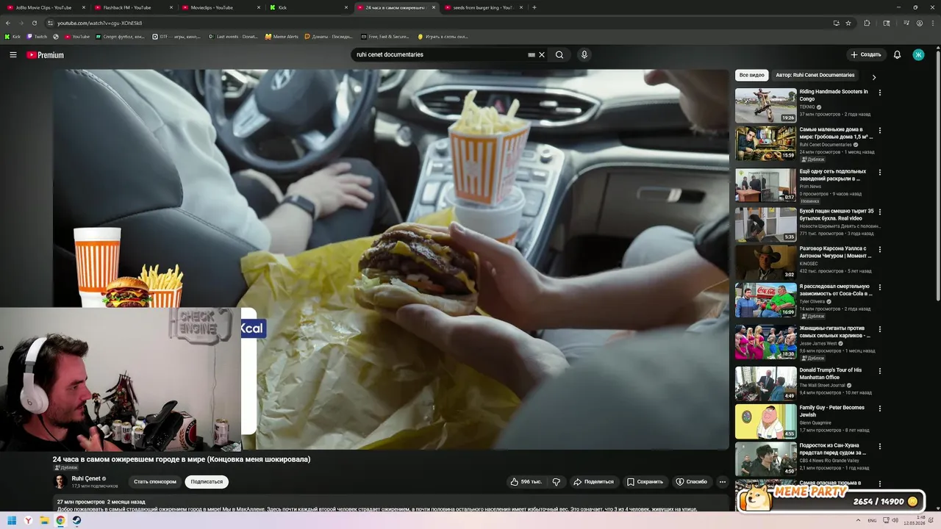Image resolution: width=941 pixels, height=529 pixels.
Task: Go to YouTube Premium home logo
Action: [x=45, y=55]
